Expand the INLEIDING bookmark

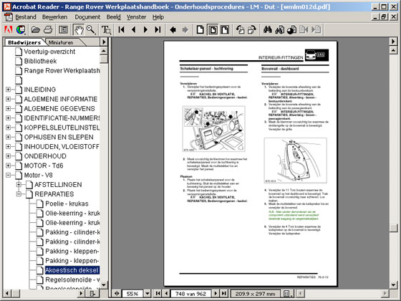click(x=8, y=90)
